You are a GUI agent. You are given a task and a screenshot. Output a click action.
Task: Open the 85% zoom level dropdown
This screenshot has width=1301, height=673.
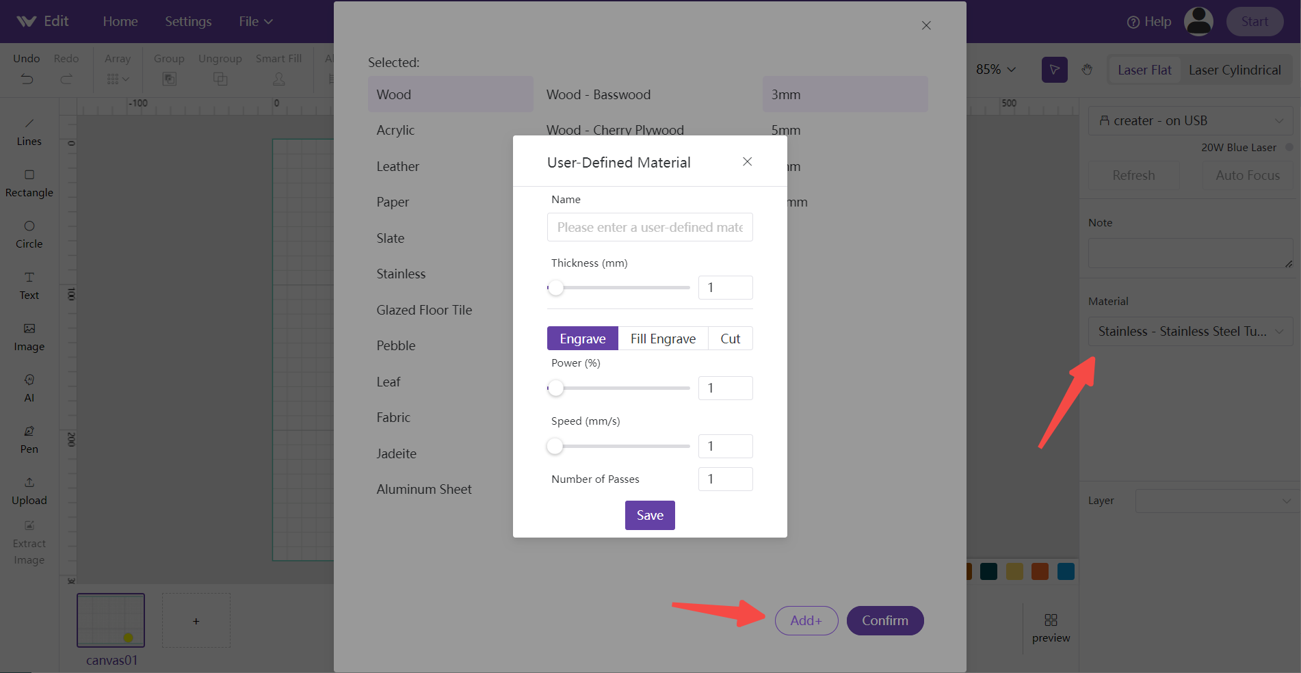(995, 69)
